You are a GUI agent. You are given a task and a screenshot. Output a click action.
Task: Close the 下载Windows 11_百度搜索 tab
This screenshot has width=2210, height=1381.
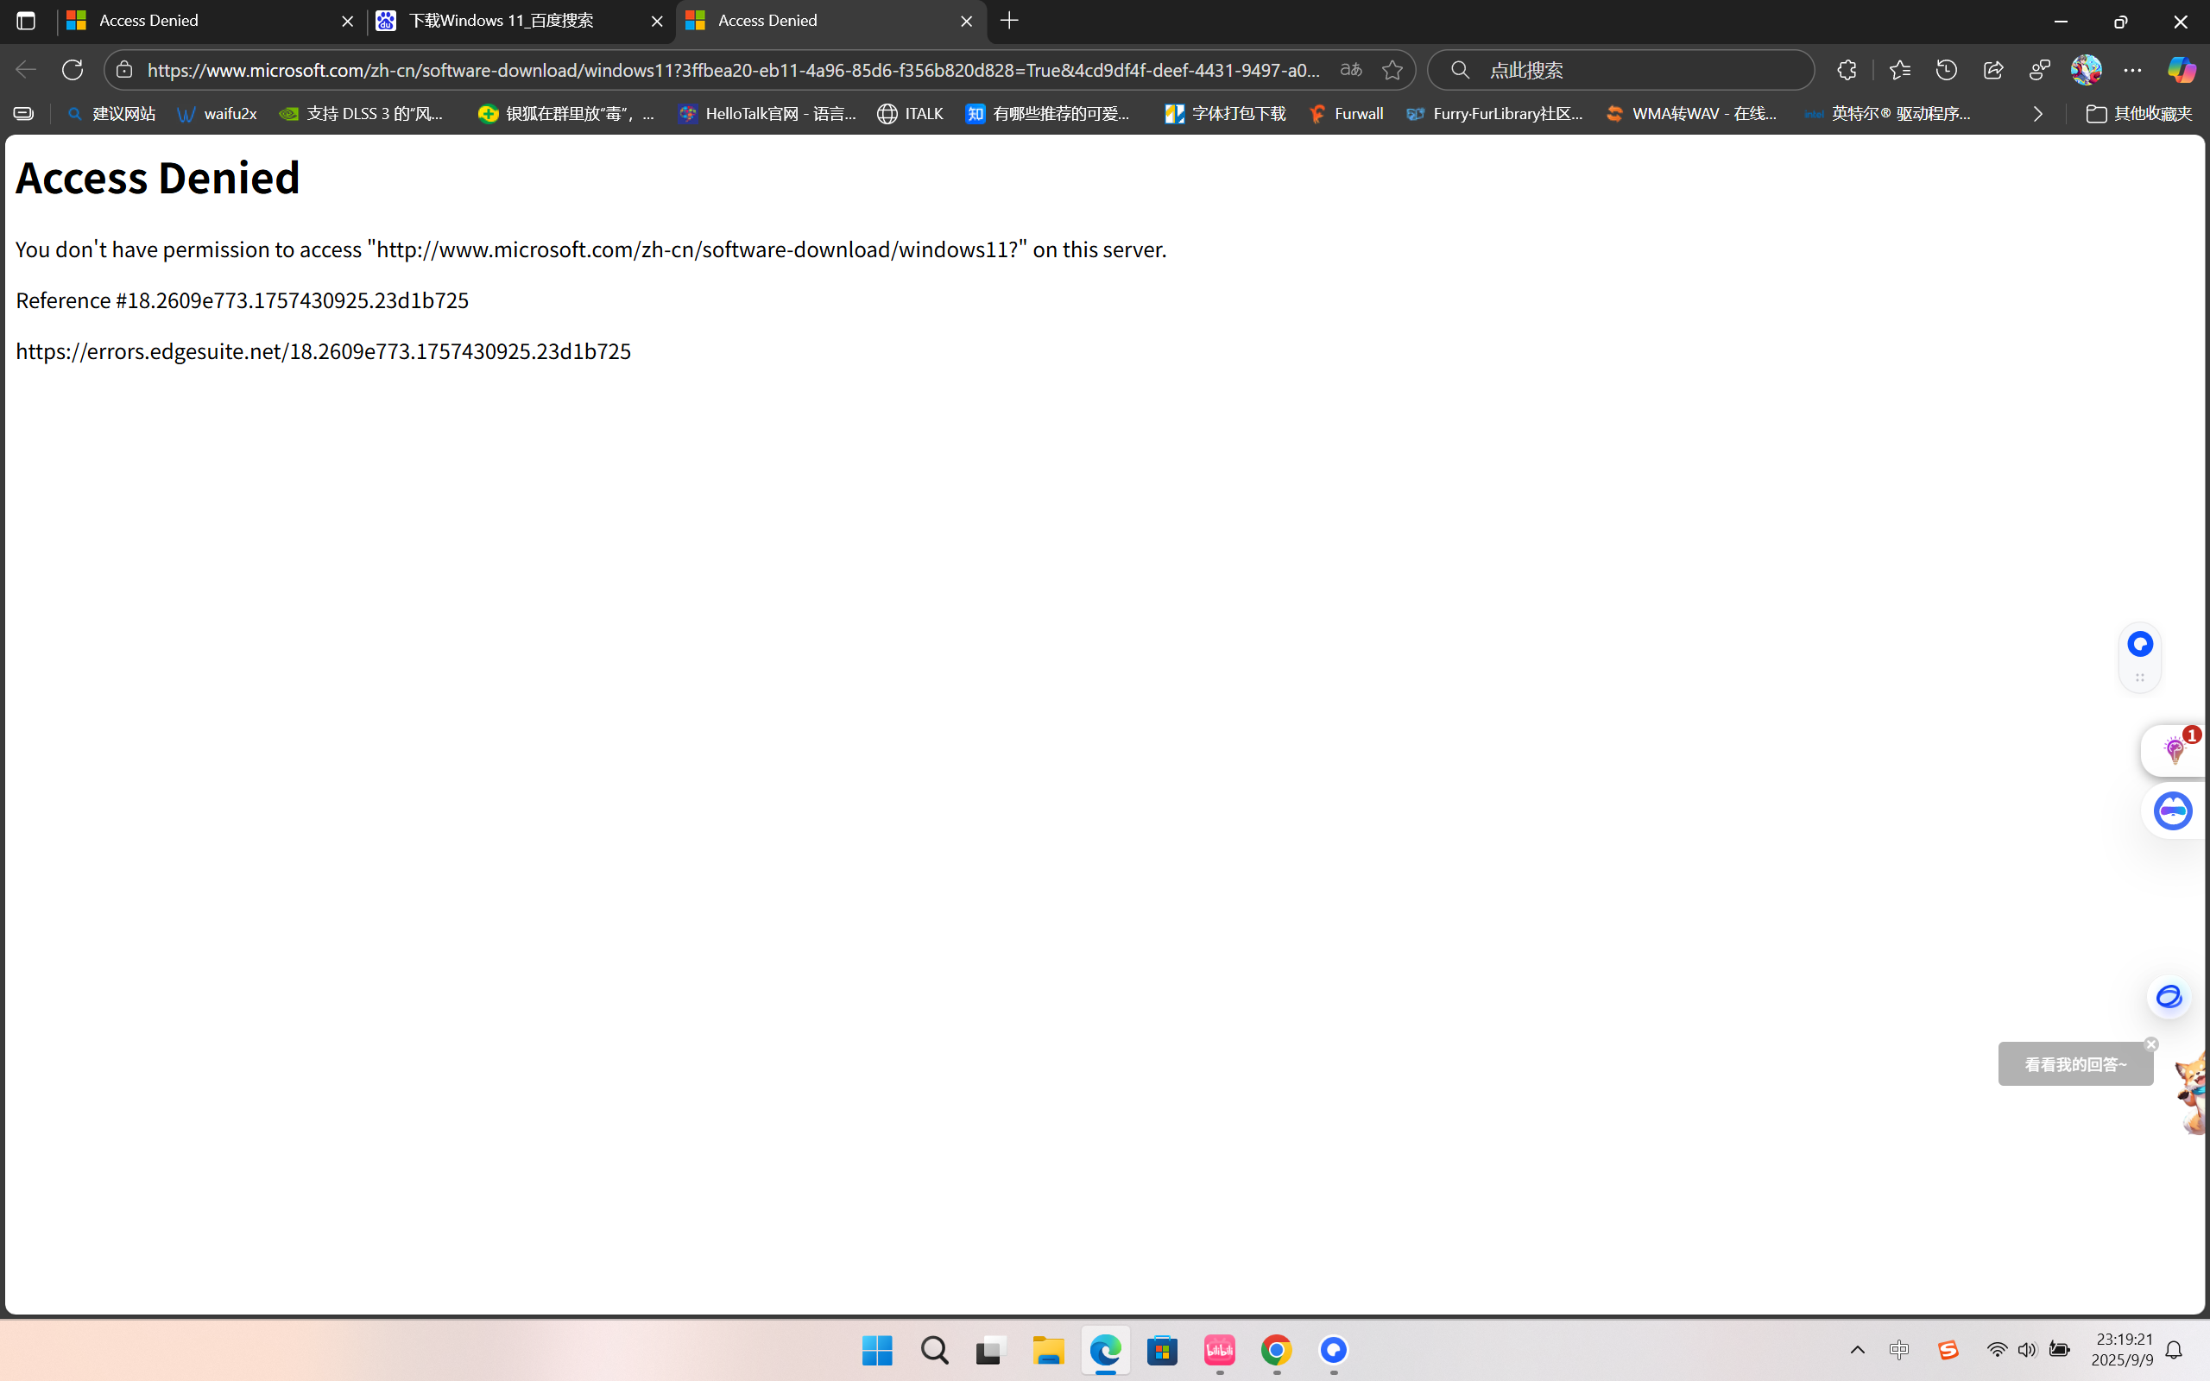coord(657,21)
